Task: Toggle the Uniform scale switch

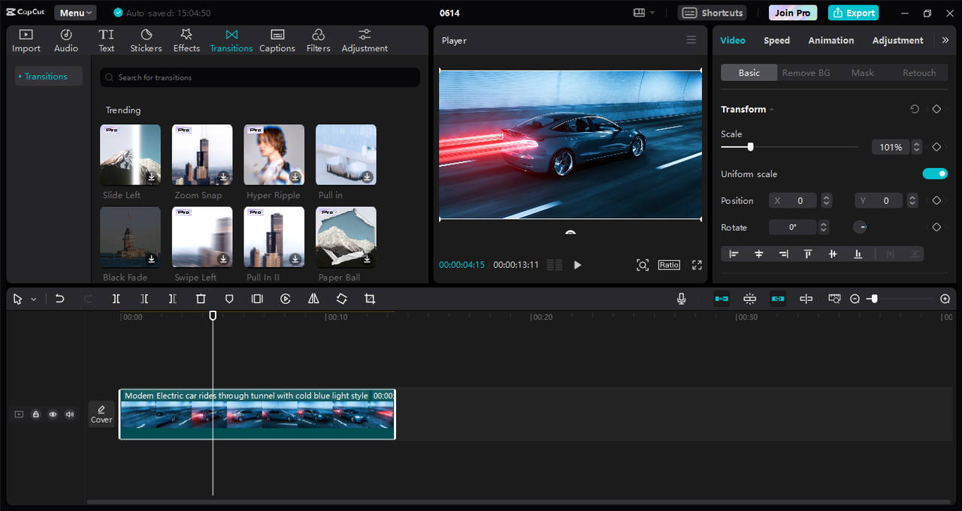Action: (x=935, y=174)
